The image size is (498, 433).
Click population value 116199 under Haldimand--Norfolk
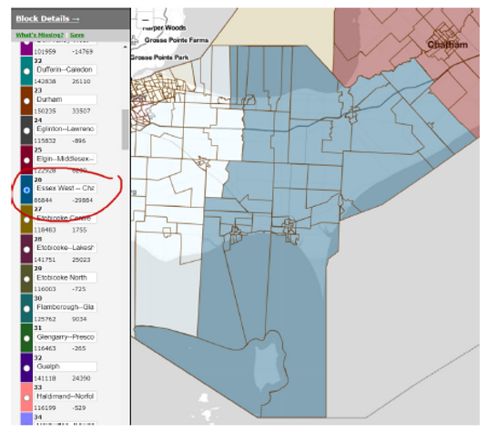pyautogui.click(x=45, y=407)
